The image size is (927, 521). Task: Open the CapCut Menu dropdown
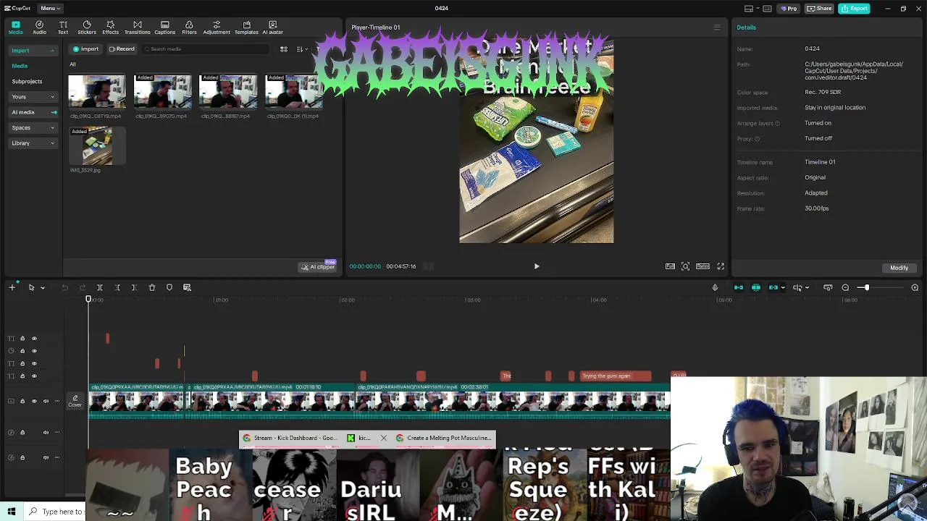pyautogui.click(x=50, y=8)
